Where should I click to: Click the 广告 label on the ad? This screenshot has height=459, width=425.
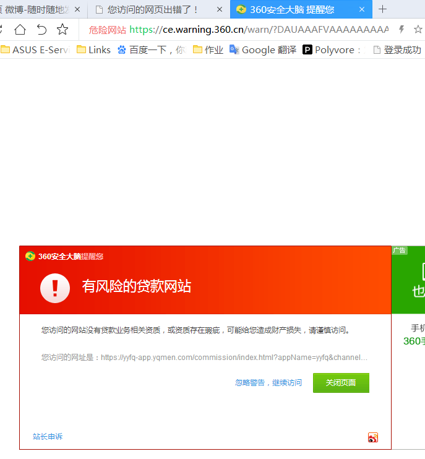[400, 251]
